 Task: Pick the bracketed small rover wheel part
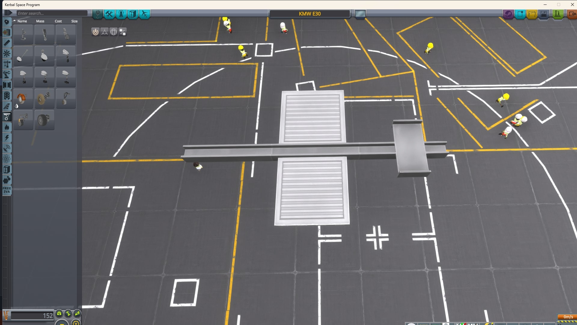(x=23, y=120)
